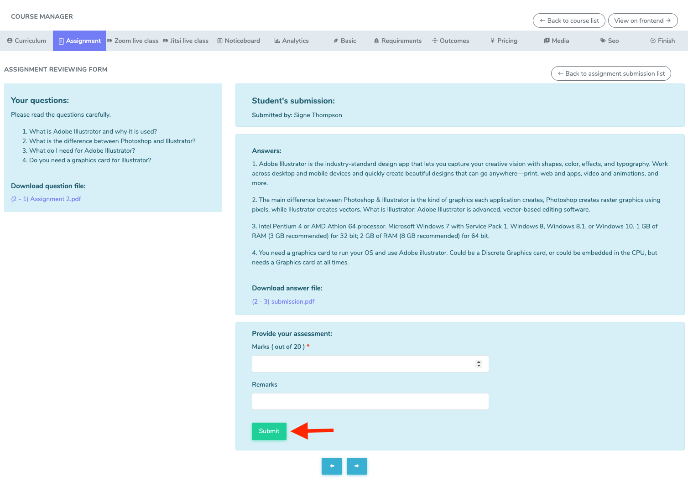
Task: Open Noticeboard via its clipboard icon
Action: 220,41
